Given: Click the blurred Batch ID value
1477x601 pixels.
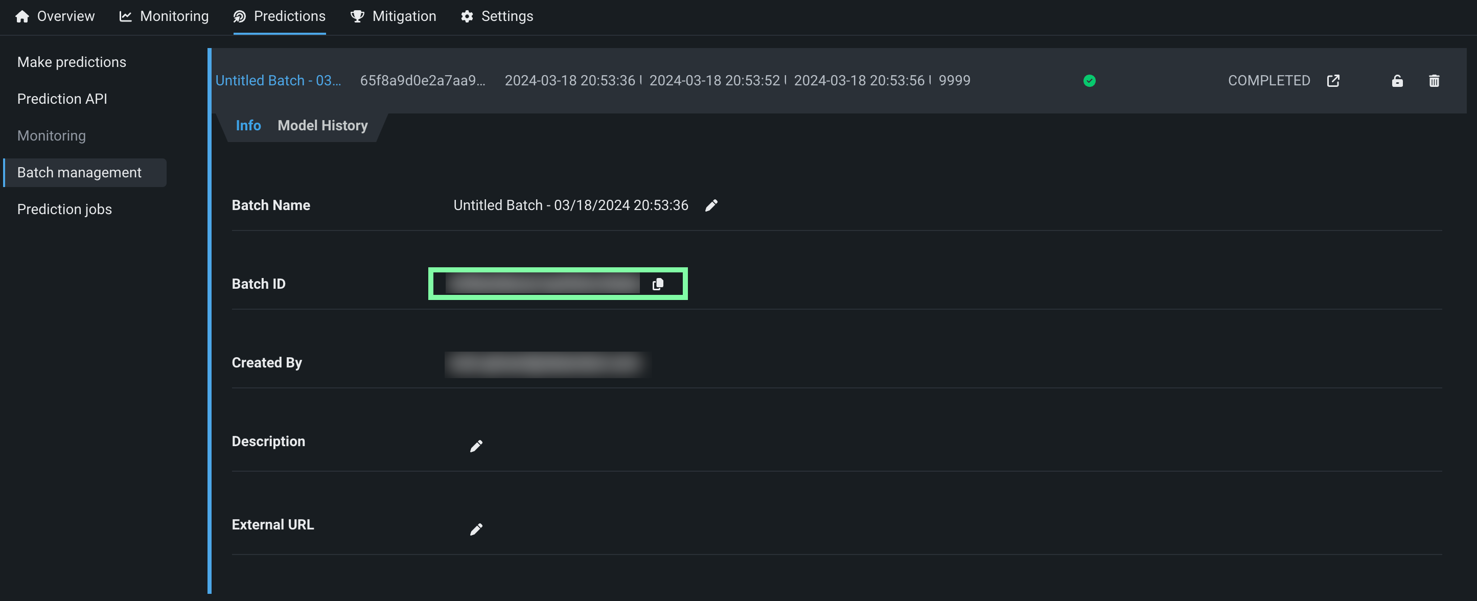Looking at the screenshot, I should pyautogui.click(x=542, y=284).
